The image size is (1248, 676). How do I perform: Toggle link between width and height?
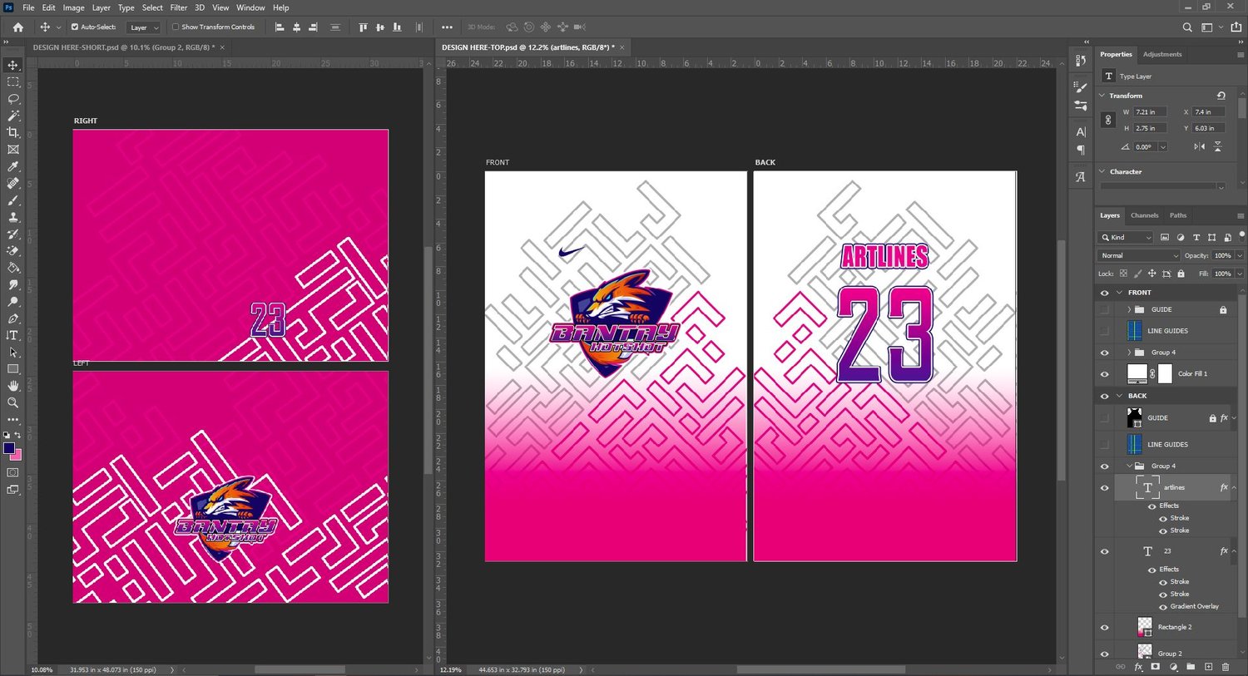tap(1108, 120)
